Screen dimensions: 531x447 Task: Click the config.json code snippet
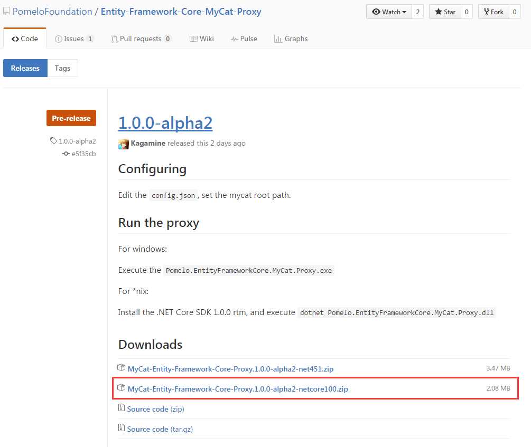[x=173, y=195]
